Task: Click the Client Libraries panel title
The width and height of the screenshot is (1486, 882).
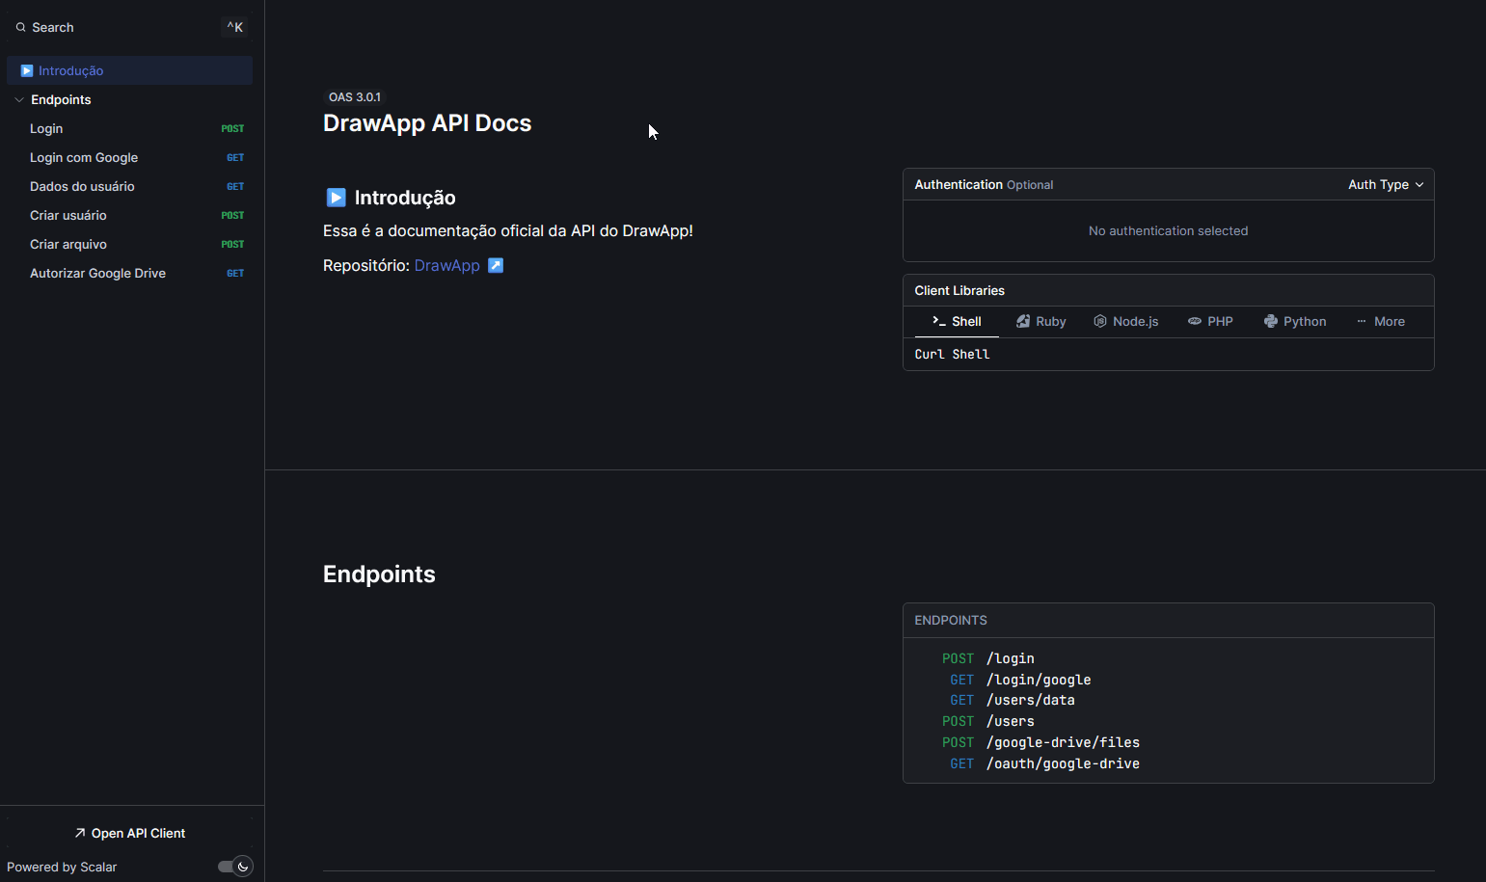Action: click(x=959, y=290)
